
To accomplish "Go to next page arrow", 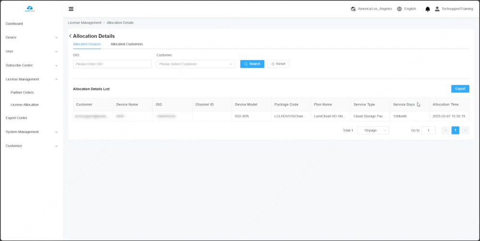I will coord(465,130).
